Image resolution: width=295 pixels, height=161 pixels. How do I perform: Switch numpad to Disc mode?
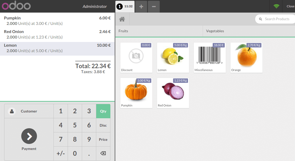103,125
